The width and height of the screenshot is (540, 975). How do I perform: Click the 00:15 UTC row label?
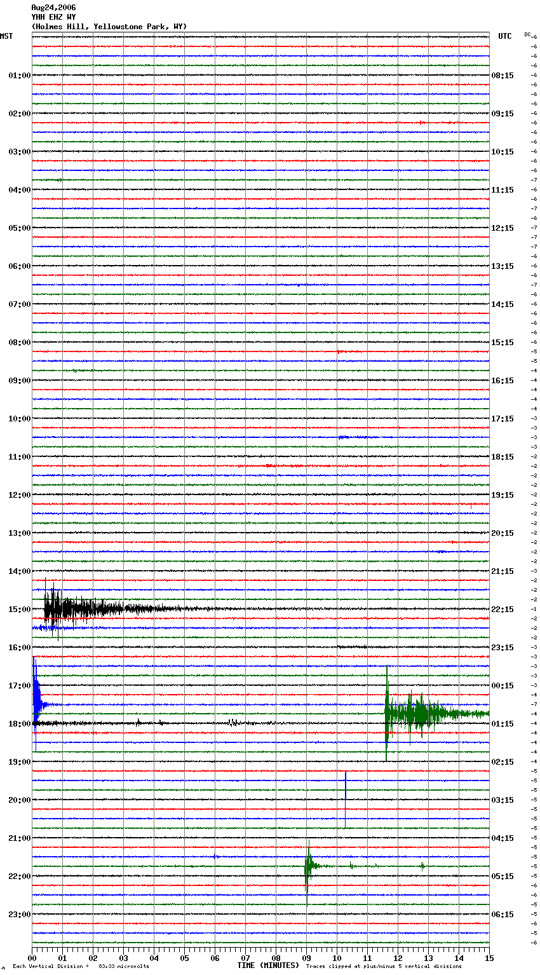coord(503,686)
